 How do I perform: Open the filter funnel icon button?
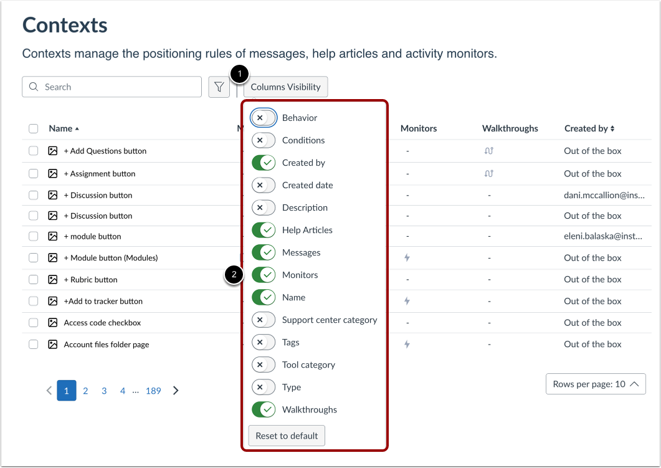[x=219, y=87]
